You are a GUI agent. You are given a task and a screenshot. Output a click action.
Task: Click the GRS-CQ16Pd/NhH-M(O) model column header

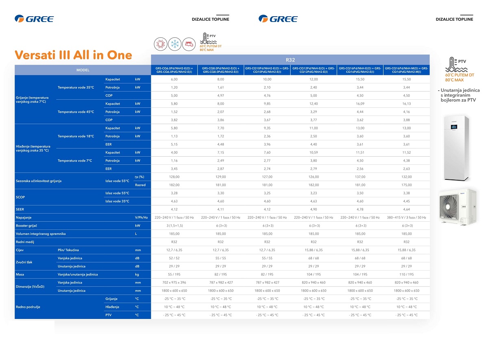406,70
